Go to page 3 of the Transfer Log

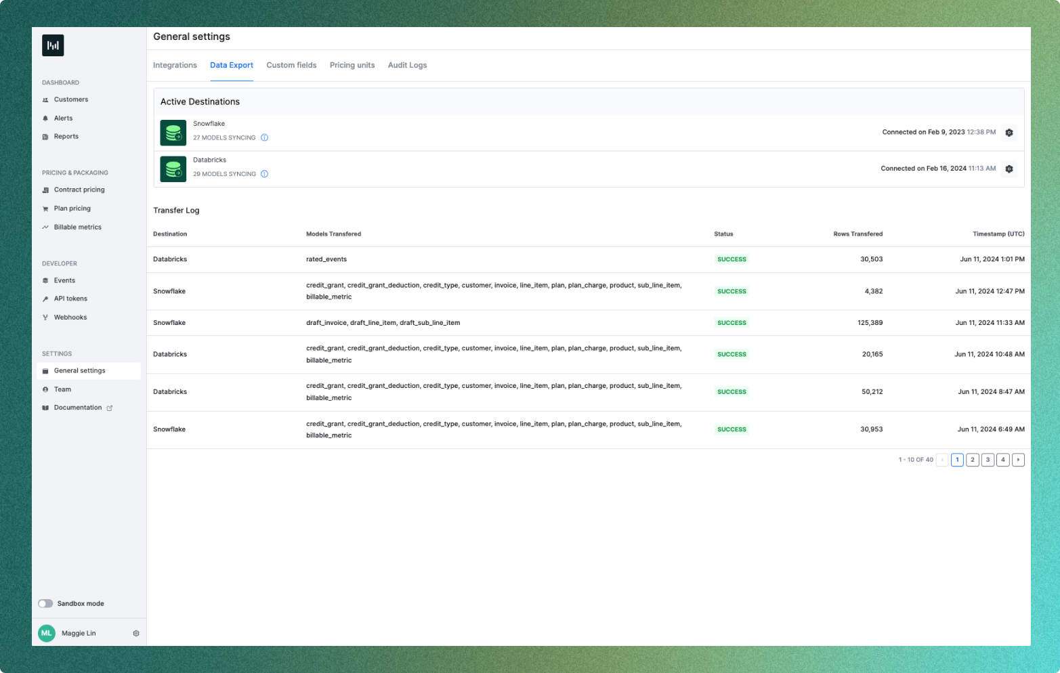[x=988, y=460]
